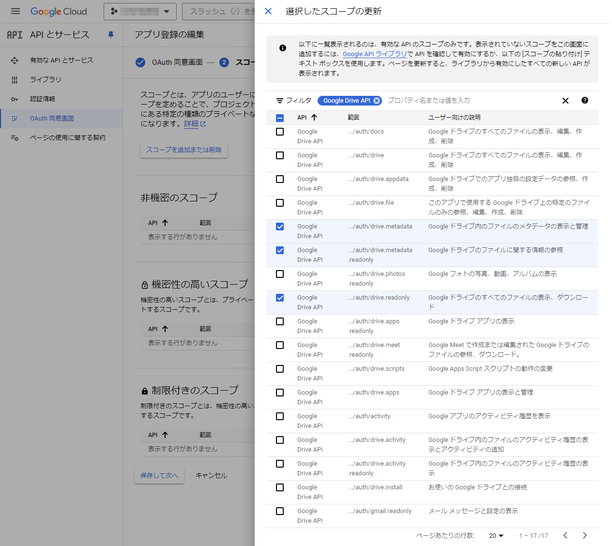
Task: Open the project selector dropdown
Action: (140, 11)
